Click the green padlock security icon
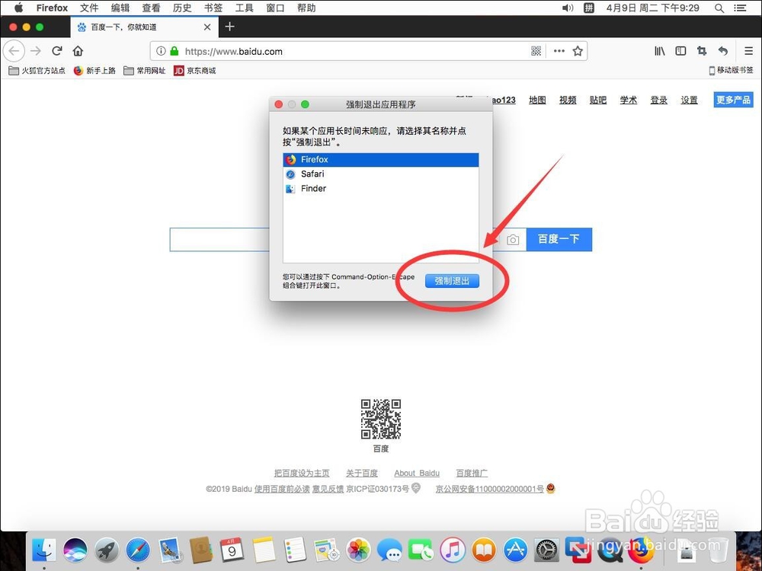762x571 pixels. pos(174,51)
